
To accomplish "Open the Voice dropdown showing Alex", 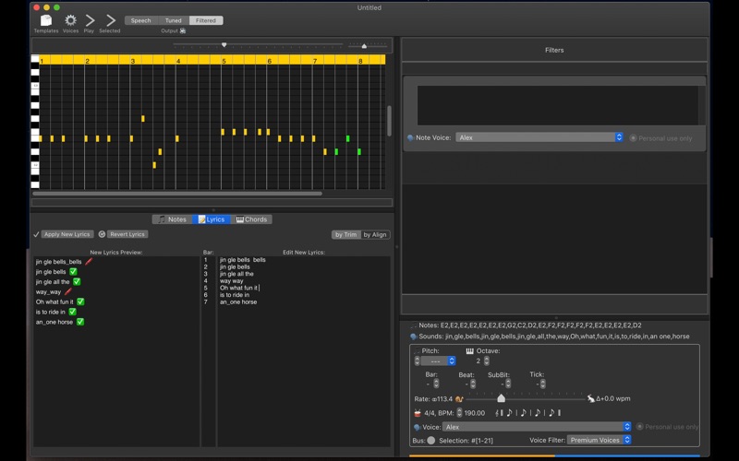I will 537,427.
